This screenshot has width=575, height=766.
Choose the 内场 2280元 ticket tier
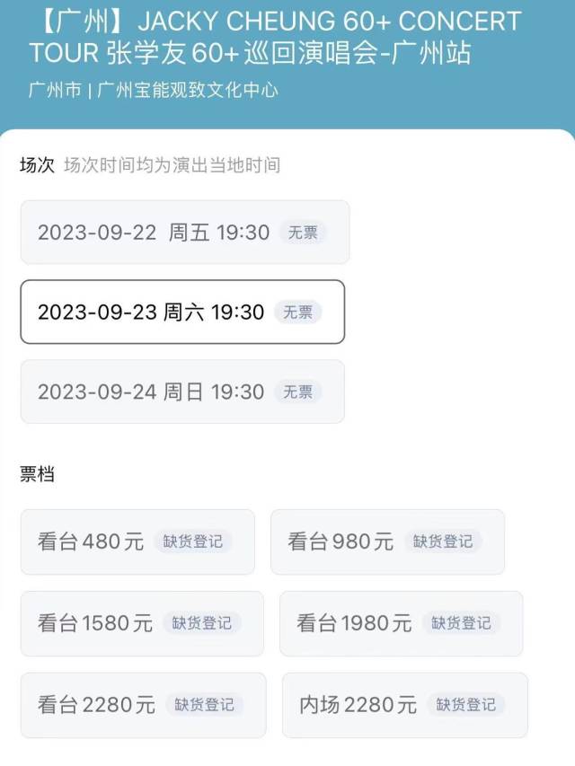[x=405, y=705]
